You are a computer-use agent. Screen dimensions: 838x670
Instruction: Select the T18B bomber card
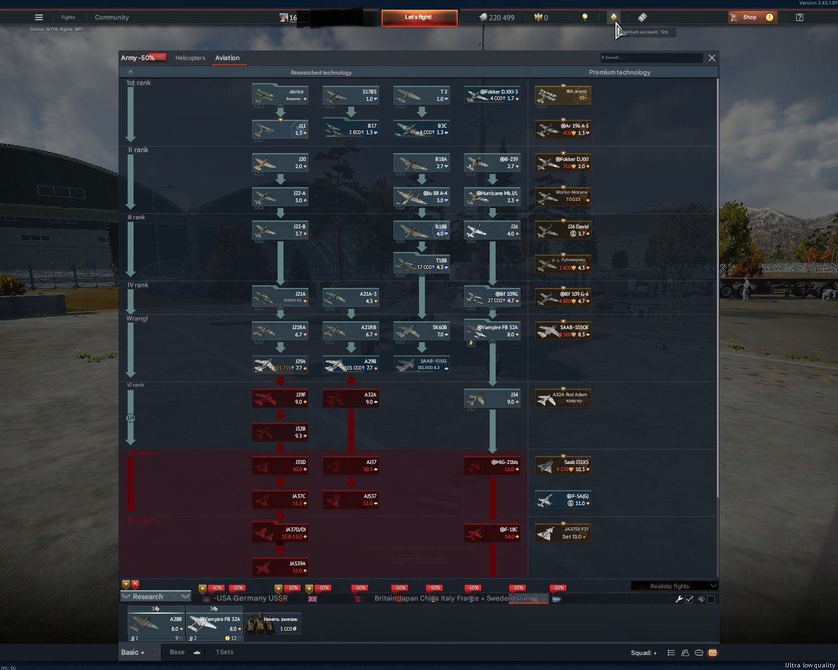click(x=422, y=264)
